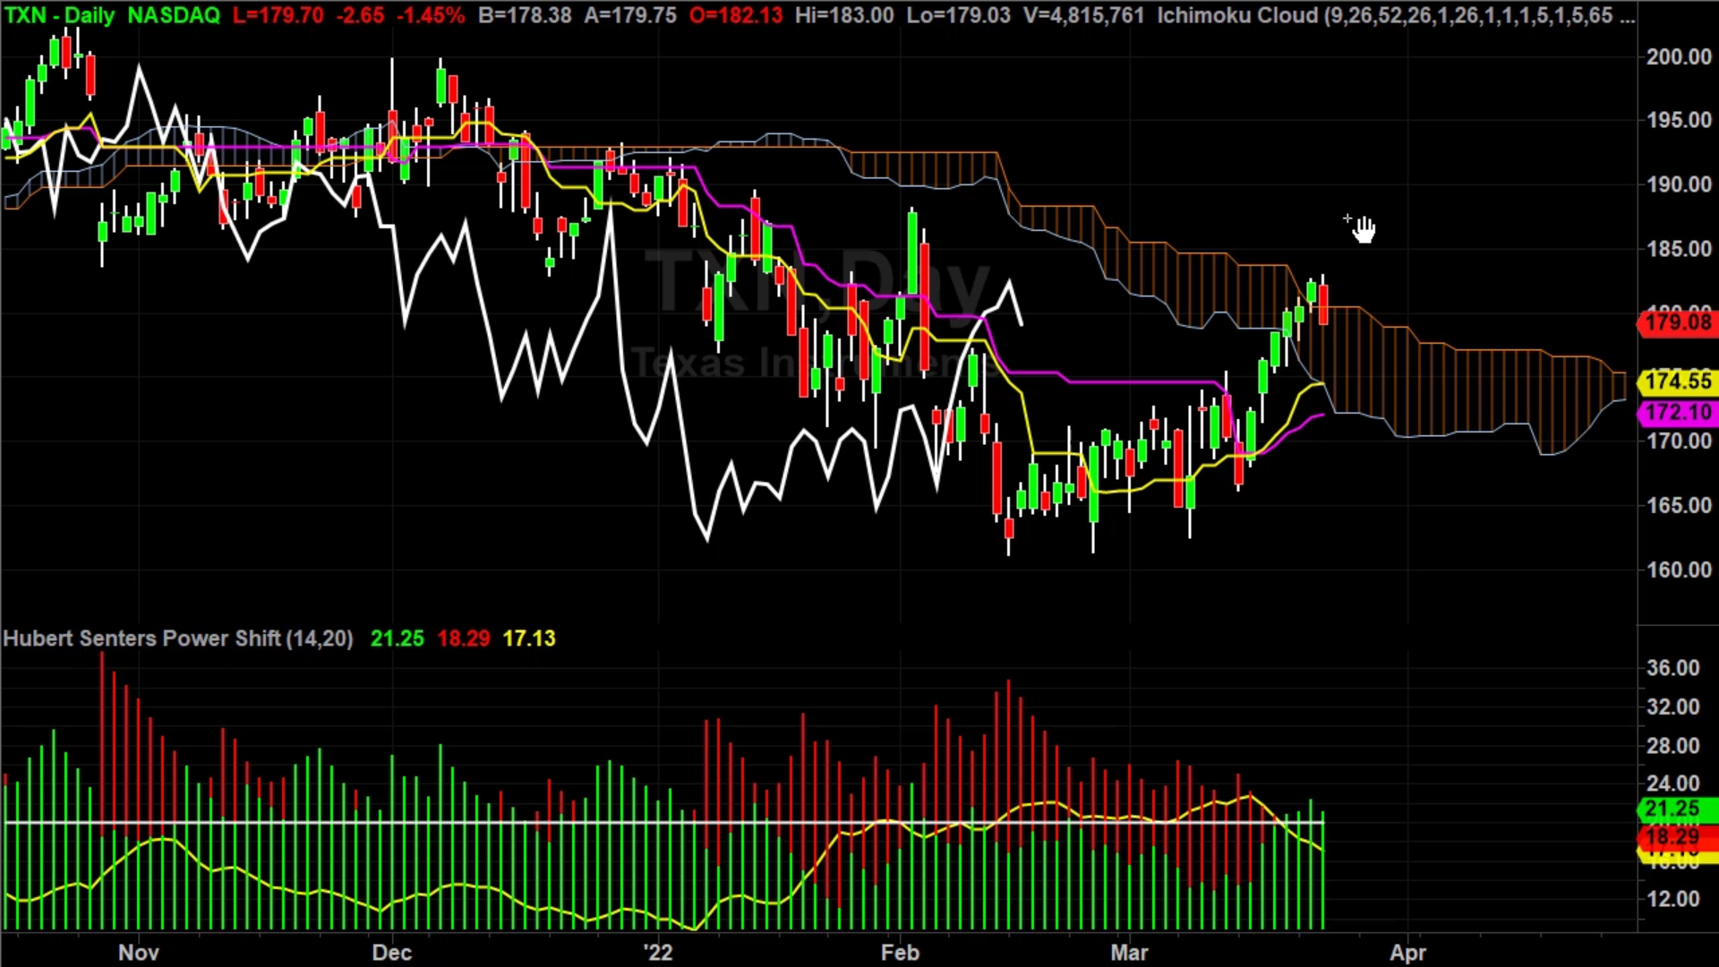Screen dimensions: 1719x967
Task: Click the 165.00 price axis label
Action: point(1679,505)
